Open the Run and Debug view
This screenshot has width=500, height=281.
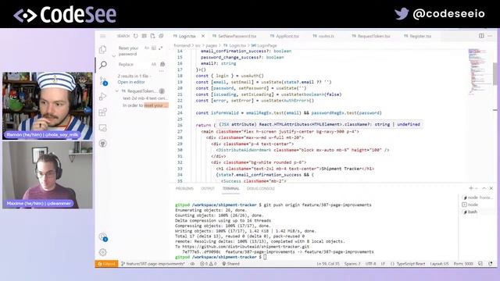point(102,96)
